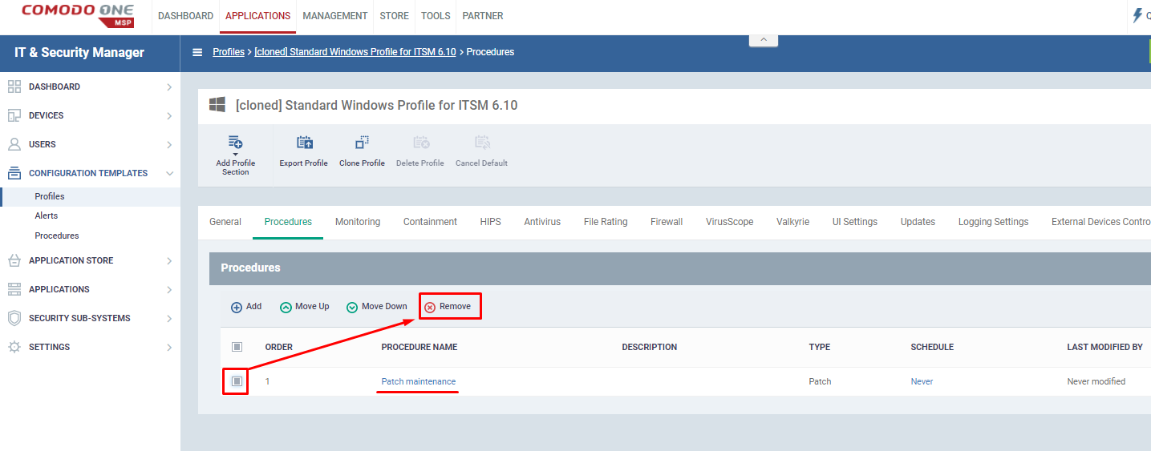Switch to the File Rating tab
The width and height of the screenshot is (1151, 451).
pos(606,222)
